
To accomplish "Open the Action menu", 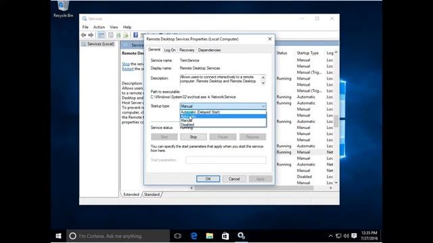I will (x=99, y=27).
